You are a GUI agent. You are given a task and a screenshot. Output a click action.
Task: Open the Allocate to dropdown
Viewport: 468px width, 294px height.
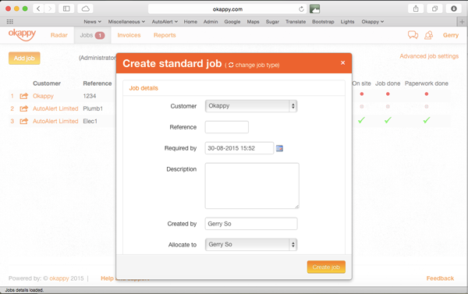251,244
